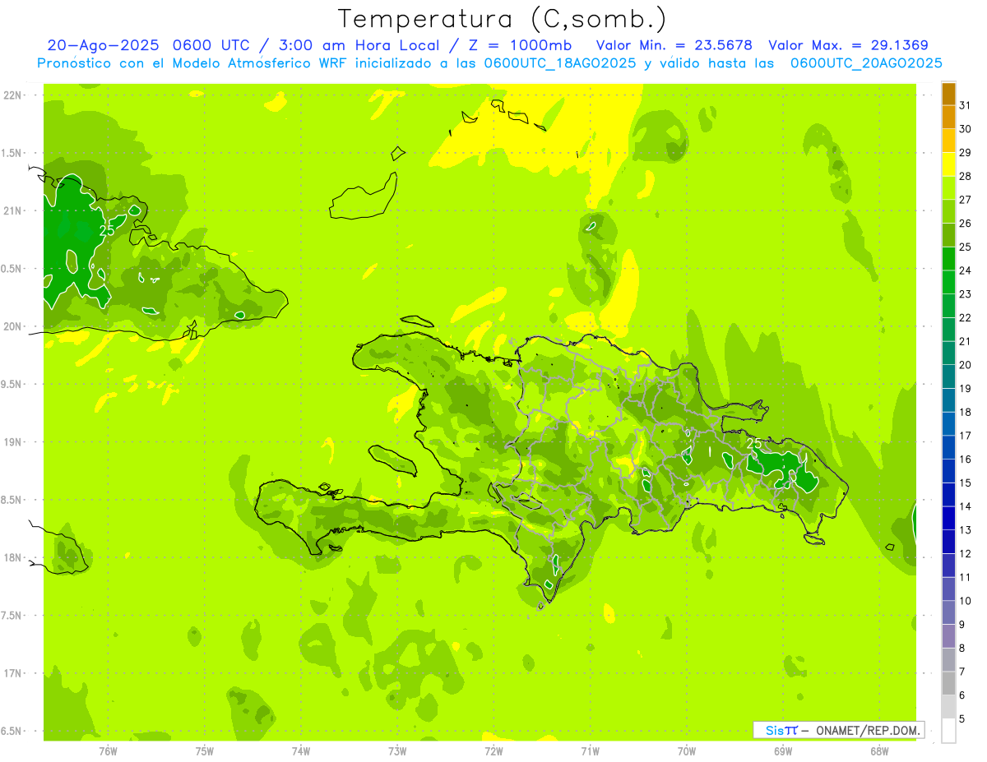Image resolution: width=987 pixels, height=762 pixels.
Task: Click the '21N' latitude axis label
Action: [x=13, y=210]
